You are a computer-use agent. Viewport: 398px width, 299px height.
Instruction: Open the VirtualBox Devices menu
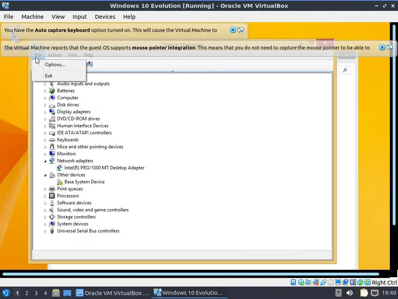(x=105, y=17)
